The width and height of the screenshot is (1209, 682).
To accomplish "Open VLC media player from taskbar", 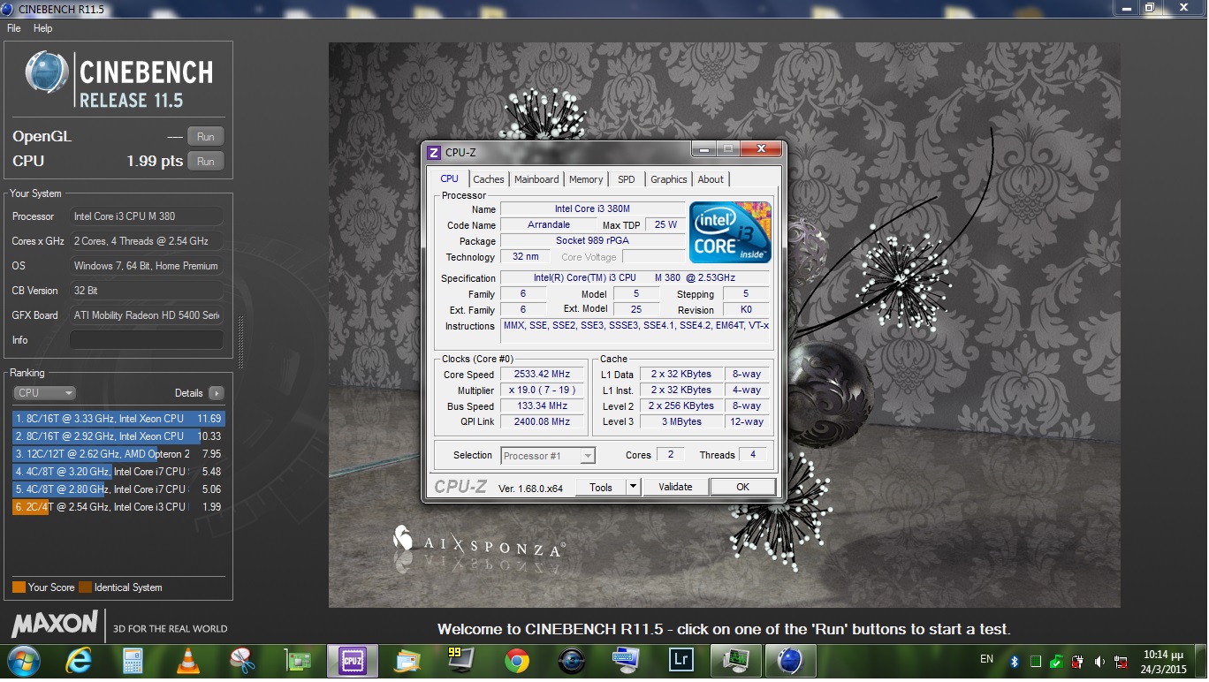I will click(188, 661).
